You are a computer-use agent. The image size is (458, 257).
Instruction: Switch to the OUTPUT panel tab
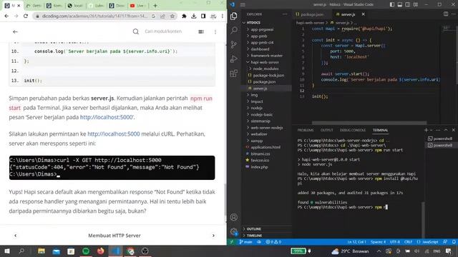point(326,130)
